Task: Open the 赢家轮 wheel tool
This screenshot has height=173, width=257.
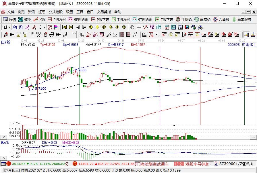Action: click(202, 20)
